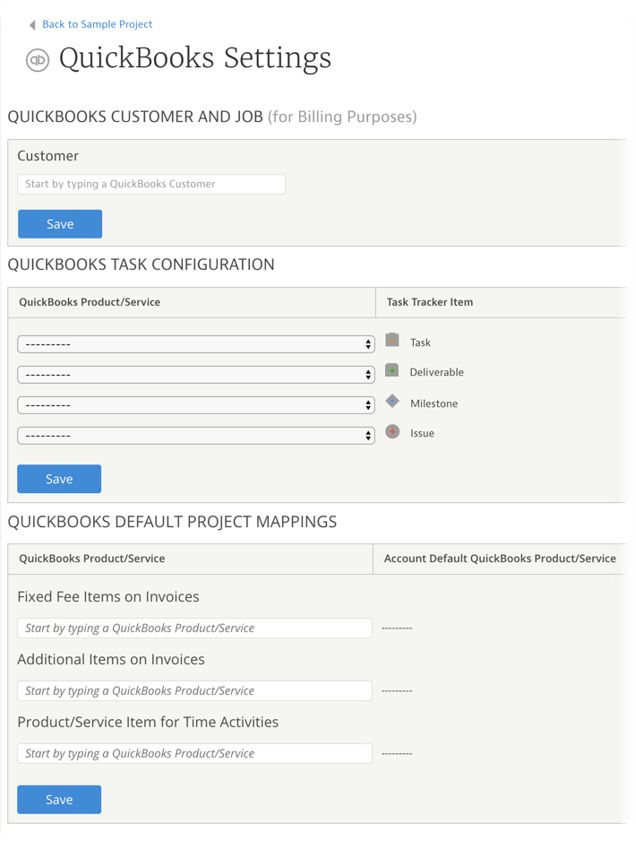Click the Milestone diamond icon
This screenshot has height=841, width=635.
point(392,401)
